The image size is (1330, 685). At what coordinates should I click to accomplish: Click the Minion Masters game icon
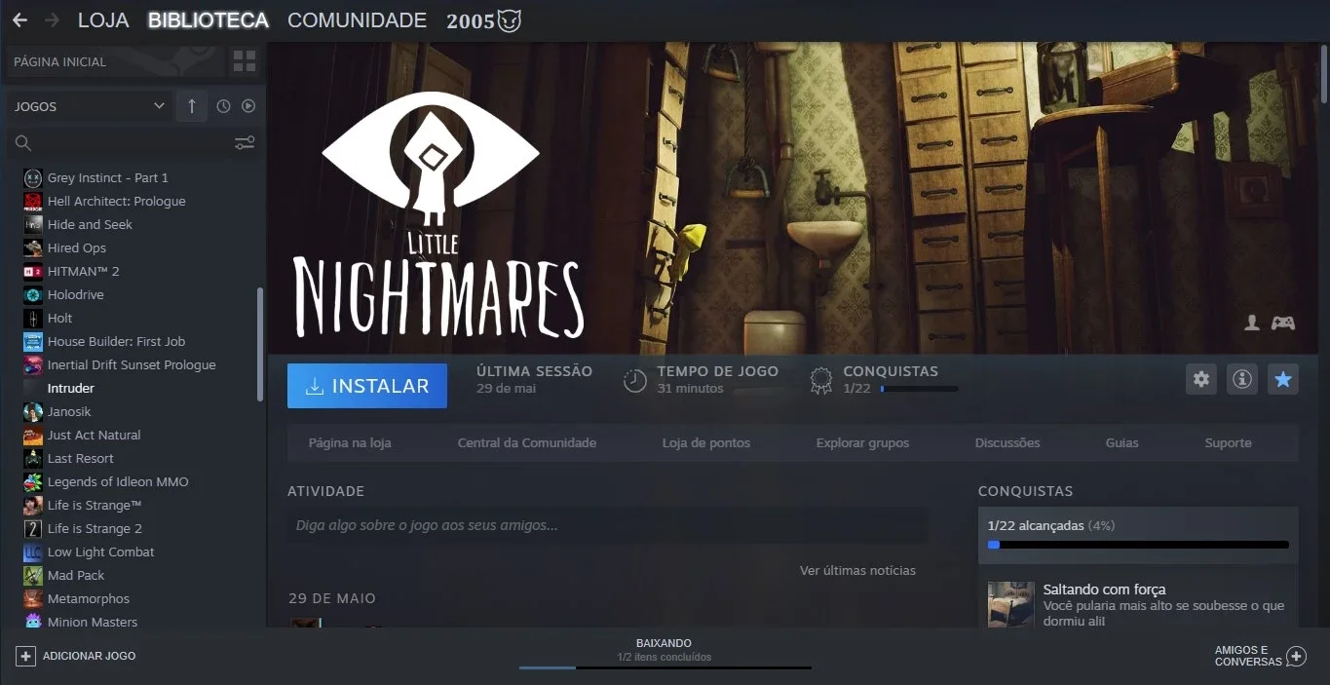(33, 622)
